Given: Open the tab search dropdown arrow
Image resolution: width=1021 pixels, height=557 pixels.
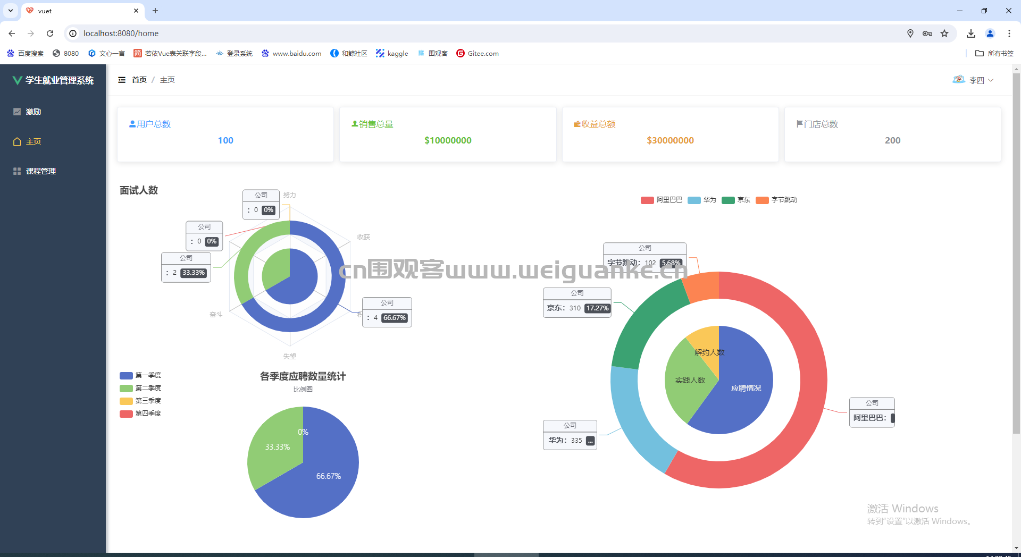Looking at the screenshot, I should [11, 11].
